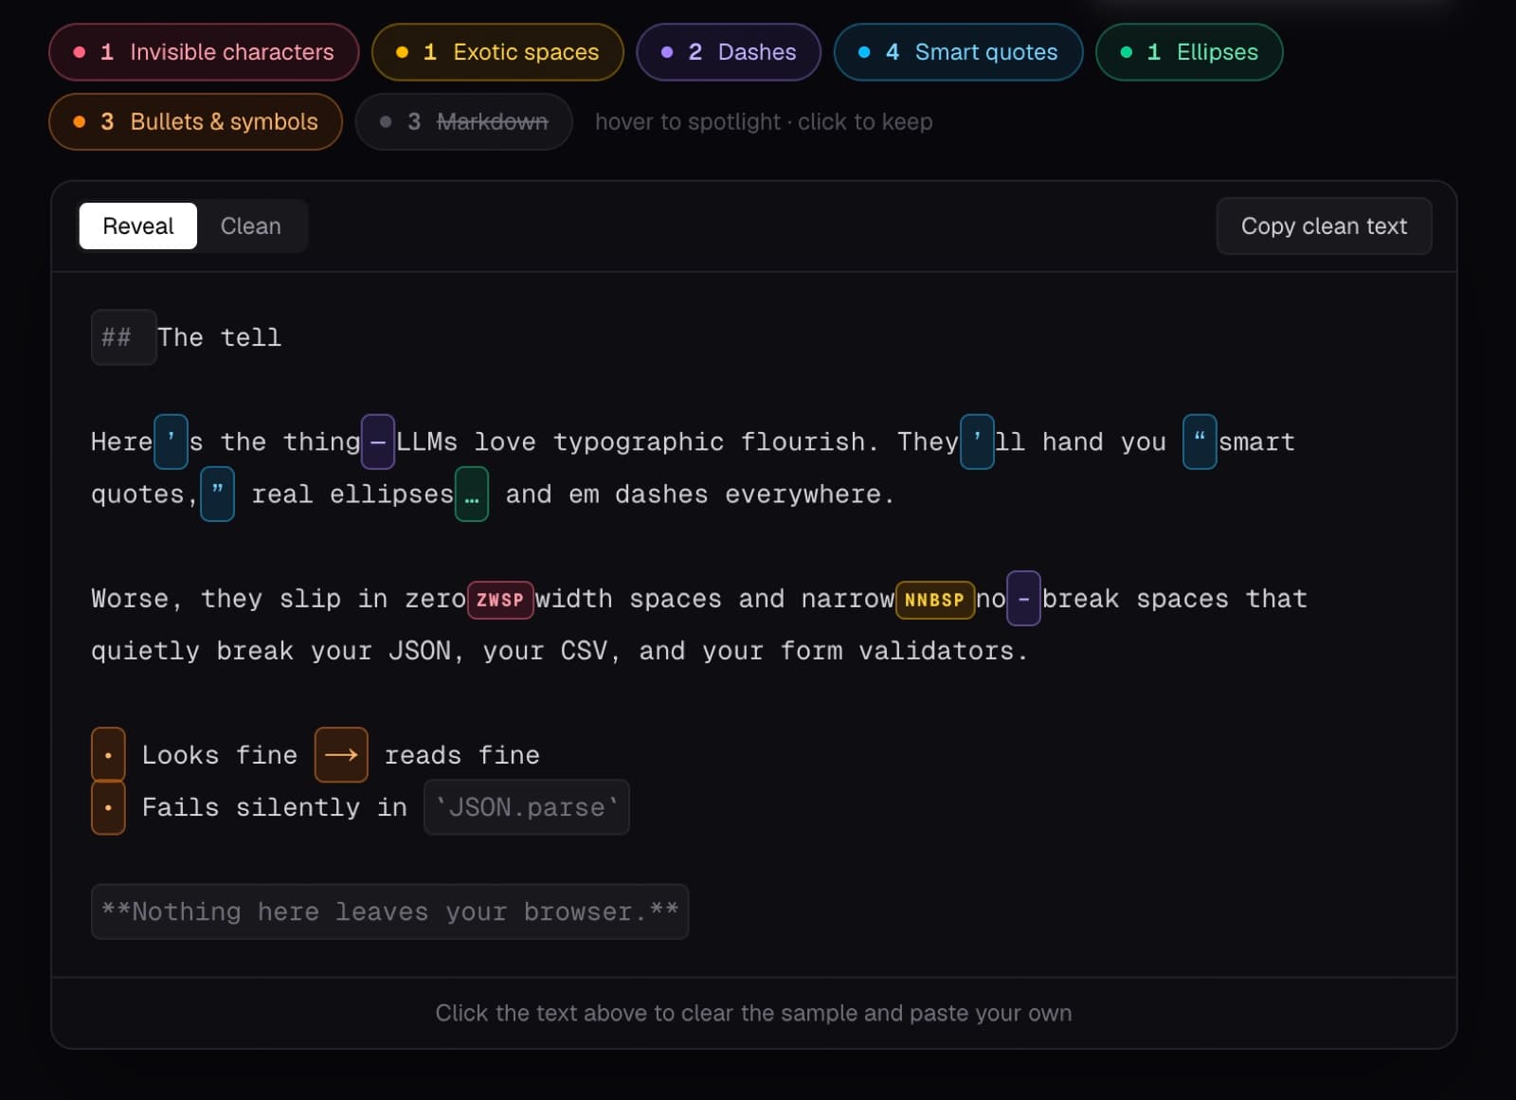Screen dimensions: 1516x1100
Task: Select the `JSON.parse` inline code token
Action: click(527, 807)
